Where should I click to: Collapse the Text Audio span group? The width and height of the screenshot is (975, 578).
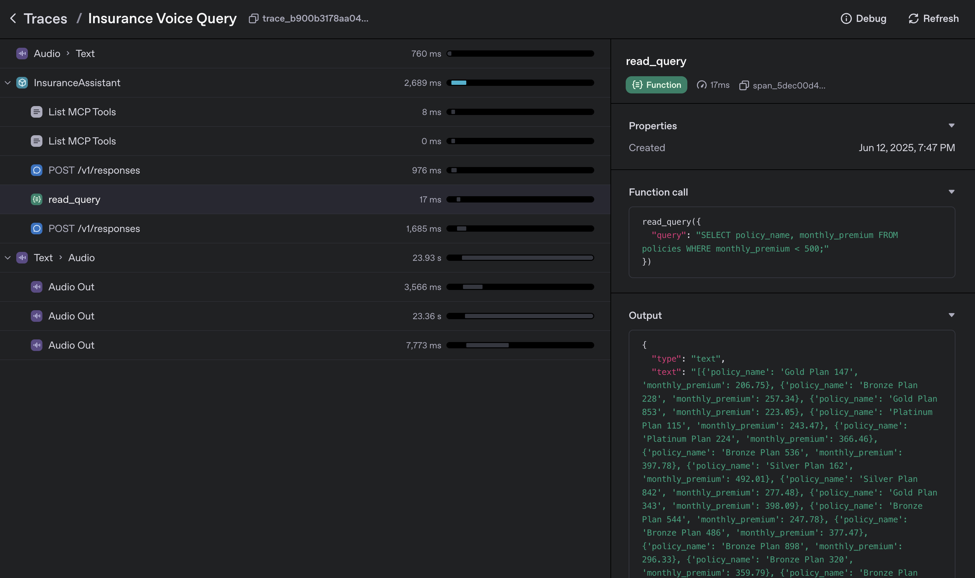(7, 258)
